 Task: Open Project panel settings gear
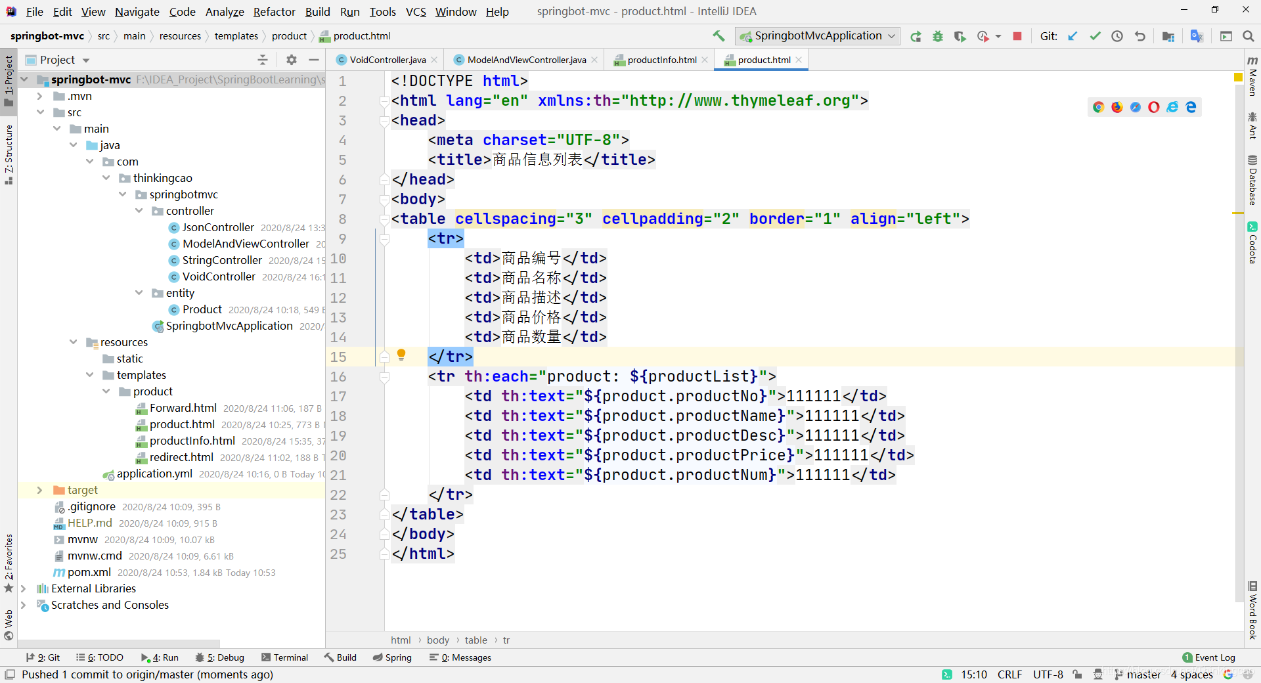(292, 60)
